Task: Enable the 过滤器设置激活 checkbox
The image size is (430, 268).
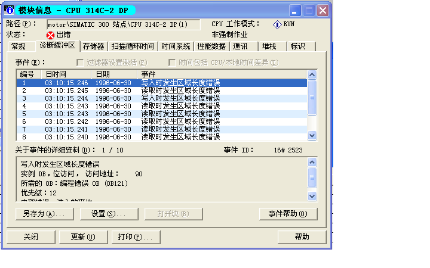Action: click(80, 63)
